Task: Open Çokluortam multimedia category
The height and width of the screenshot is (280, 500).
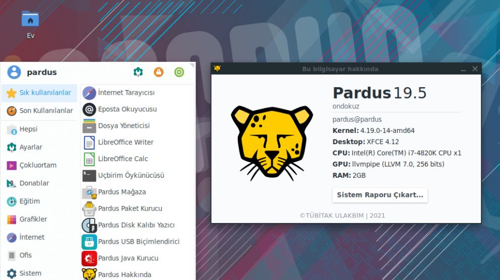Action: click(39, 165)
